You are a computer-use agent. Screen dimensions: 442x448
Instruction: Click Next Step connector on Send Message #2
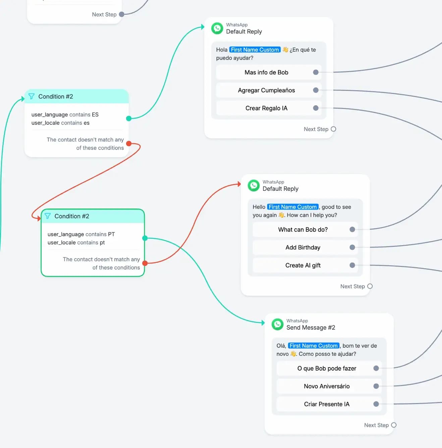pyautogui.click(x=394, y=425)
